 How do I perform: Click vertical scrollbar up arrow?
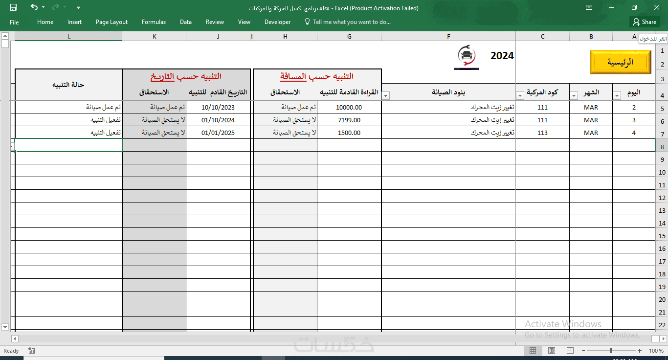pos(5,36)
